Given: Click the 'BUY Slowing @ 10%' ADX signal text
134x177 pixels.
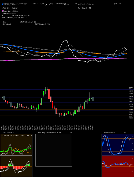Looking at the screenshot, I should (x=42, y=24).
